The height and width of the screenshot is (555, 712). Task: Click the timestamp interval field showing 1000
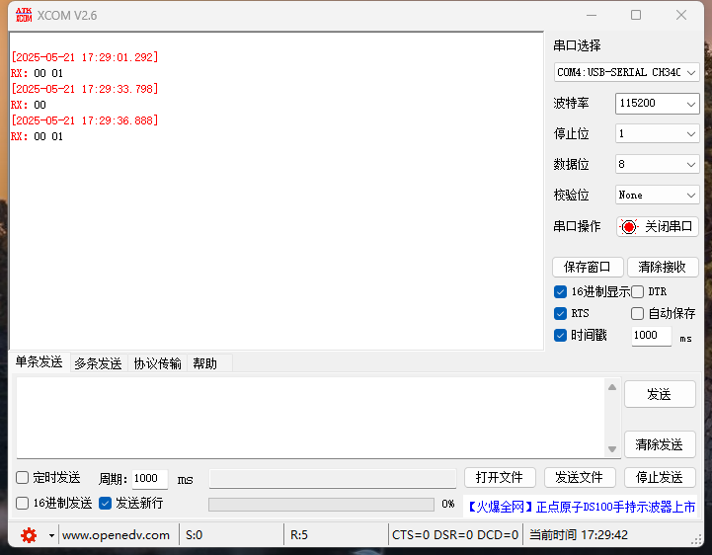point(651,336)
